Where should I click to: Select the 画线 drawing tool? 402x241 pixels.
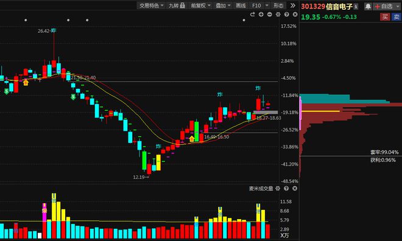point(241,5)
